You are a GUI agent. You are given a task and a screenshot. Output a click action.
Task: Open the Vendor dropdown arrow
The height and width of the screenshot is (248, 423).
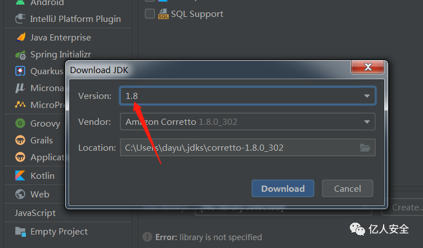(x=367, y=122)
